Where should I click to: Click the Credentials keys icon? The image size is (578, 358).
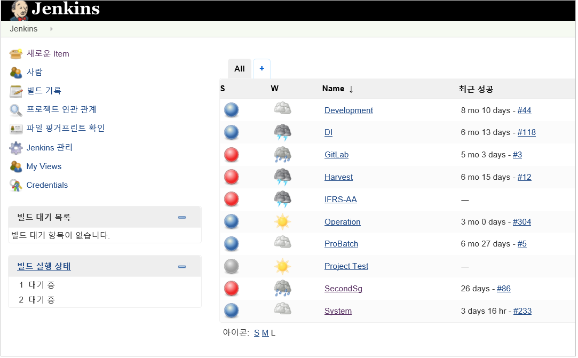tap(16, 186)
